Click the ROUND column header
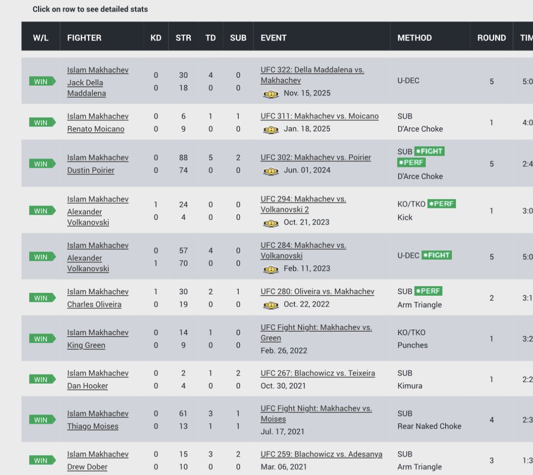 click(x=492, y=38)
